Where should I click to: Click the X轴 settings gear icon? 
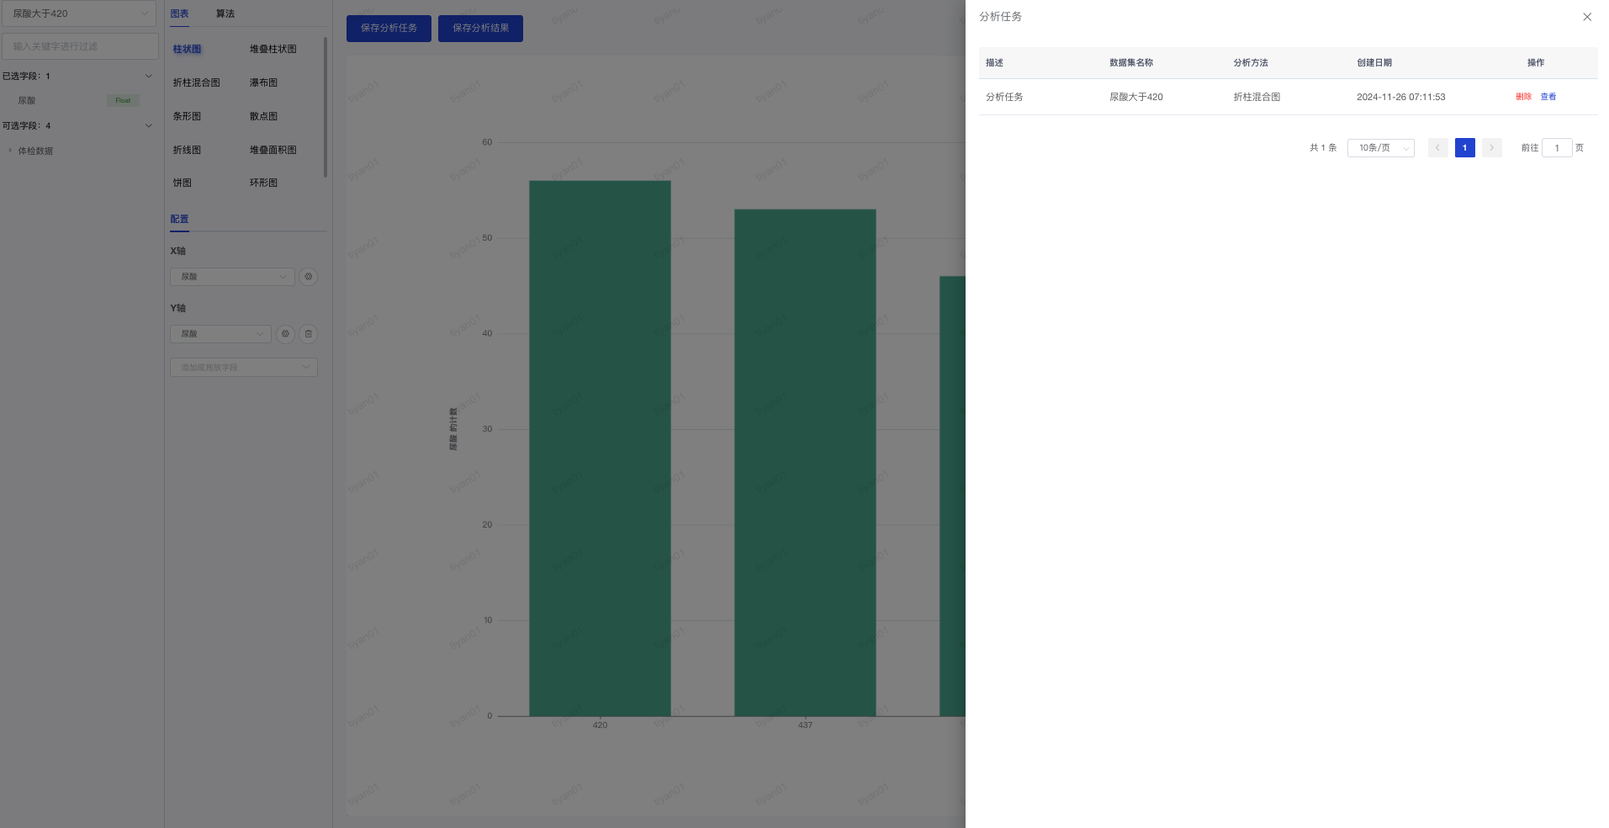[309, 277]
